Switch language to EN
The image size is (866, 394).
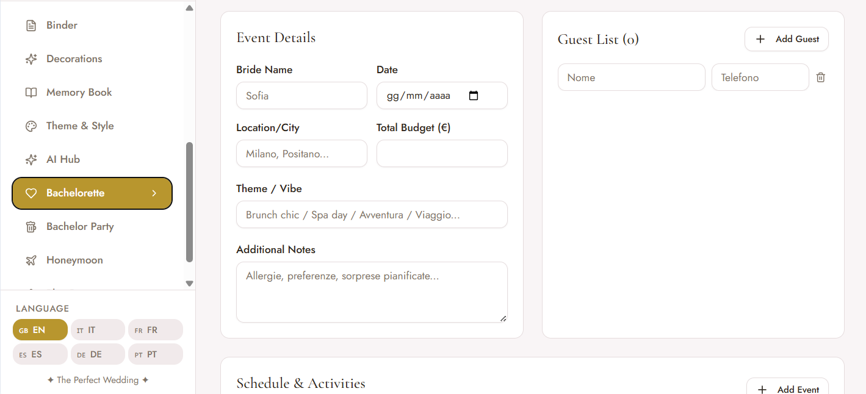pyautogui.click(x=40, y=330)
